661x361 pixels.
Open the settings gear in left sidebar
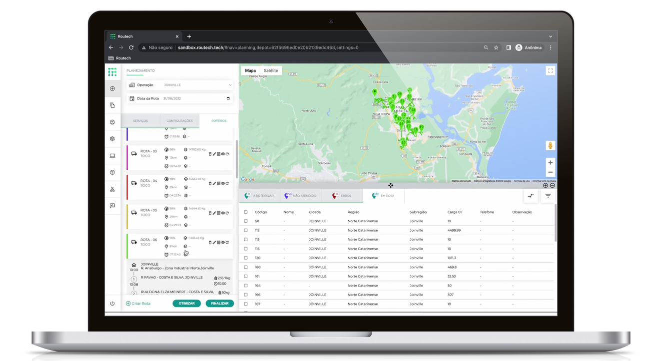112,139
